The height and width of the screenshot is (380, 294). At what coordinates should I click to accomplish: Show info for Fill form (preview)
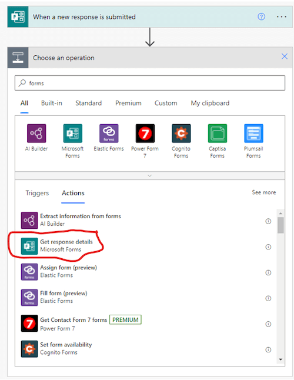(x=268, y=298)
